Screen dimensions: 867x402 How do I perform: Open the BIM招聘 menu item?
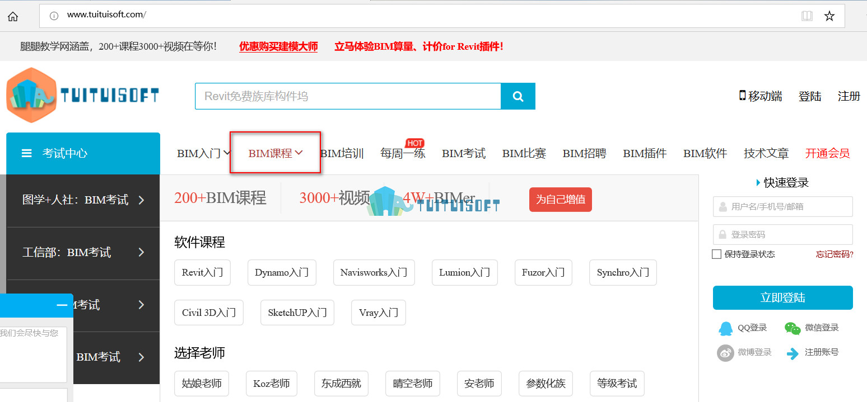click(x=584, y=153)
